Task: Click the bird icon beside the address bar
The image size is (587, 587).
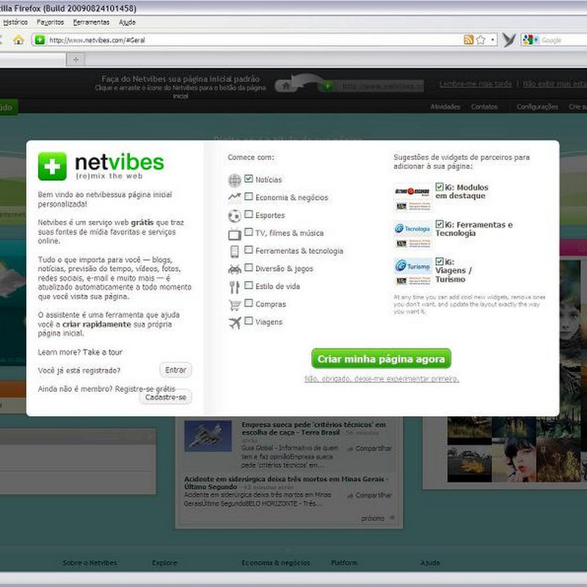Action: click(508, 40)
